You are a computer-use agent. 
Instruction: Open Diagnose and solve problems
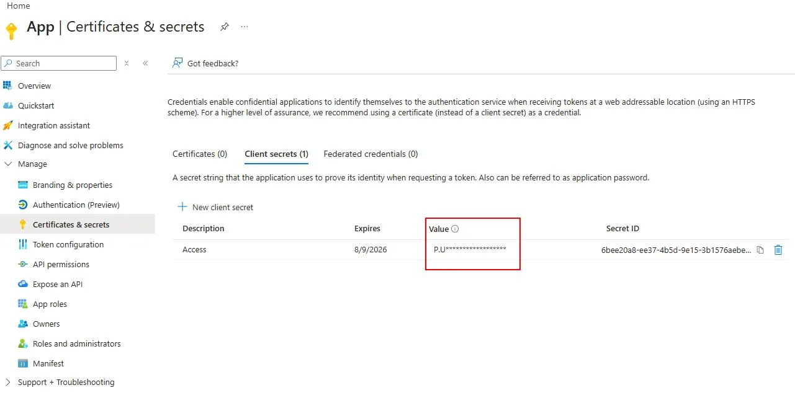click(x=70, y=145)
